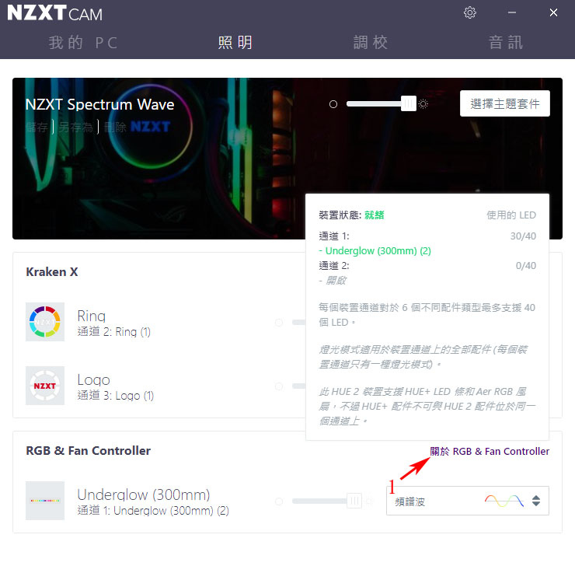Click the NZXT CAM logo

pyautogui.click(x=54, y=13)
